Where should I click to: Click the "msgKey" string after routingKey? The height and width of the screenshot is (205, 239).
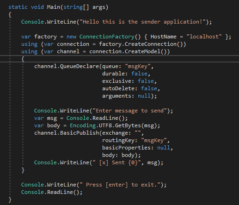(154, 140)
